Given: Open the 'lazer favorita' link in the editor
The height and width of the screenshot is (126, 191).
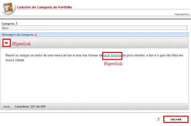Looking at the screenshot, I should 112,55.
